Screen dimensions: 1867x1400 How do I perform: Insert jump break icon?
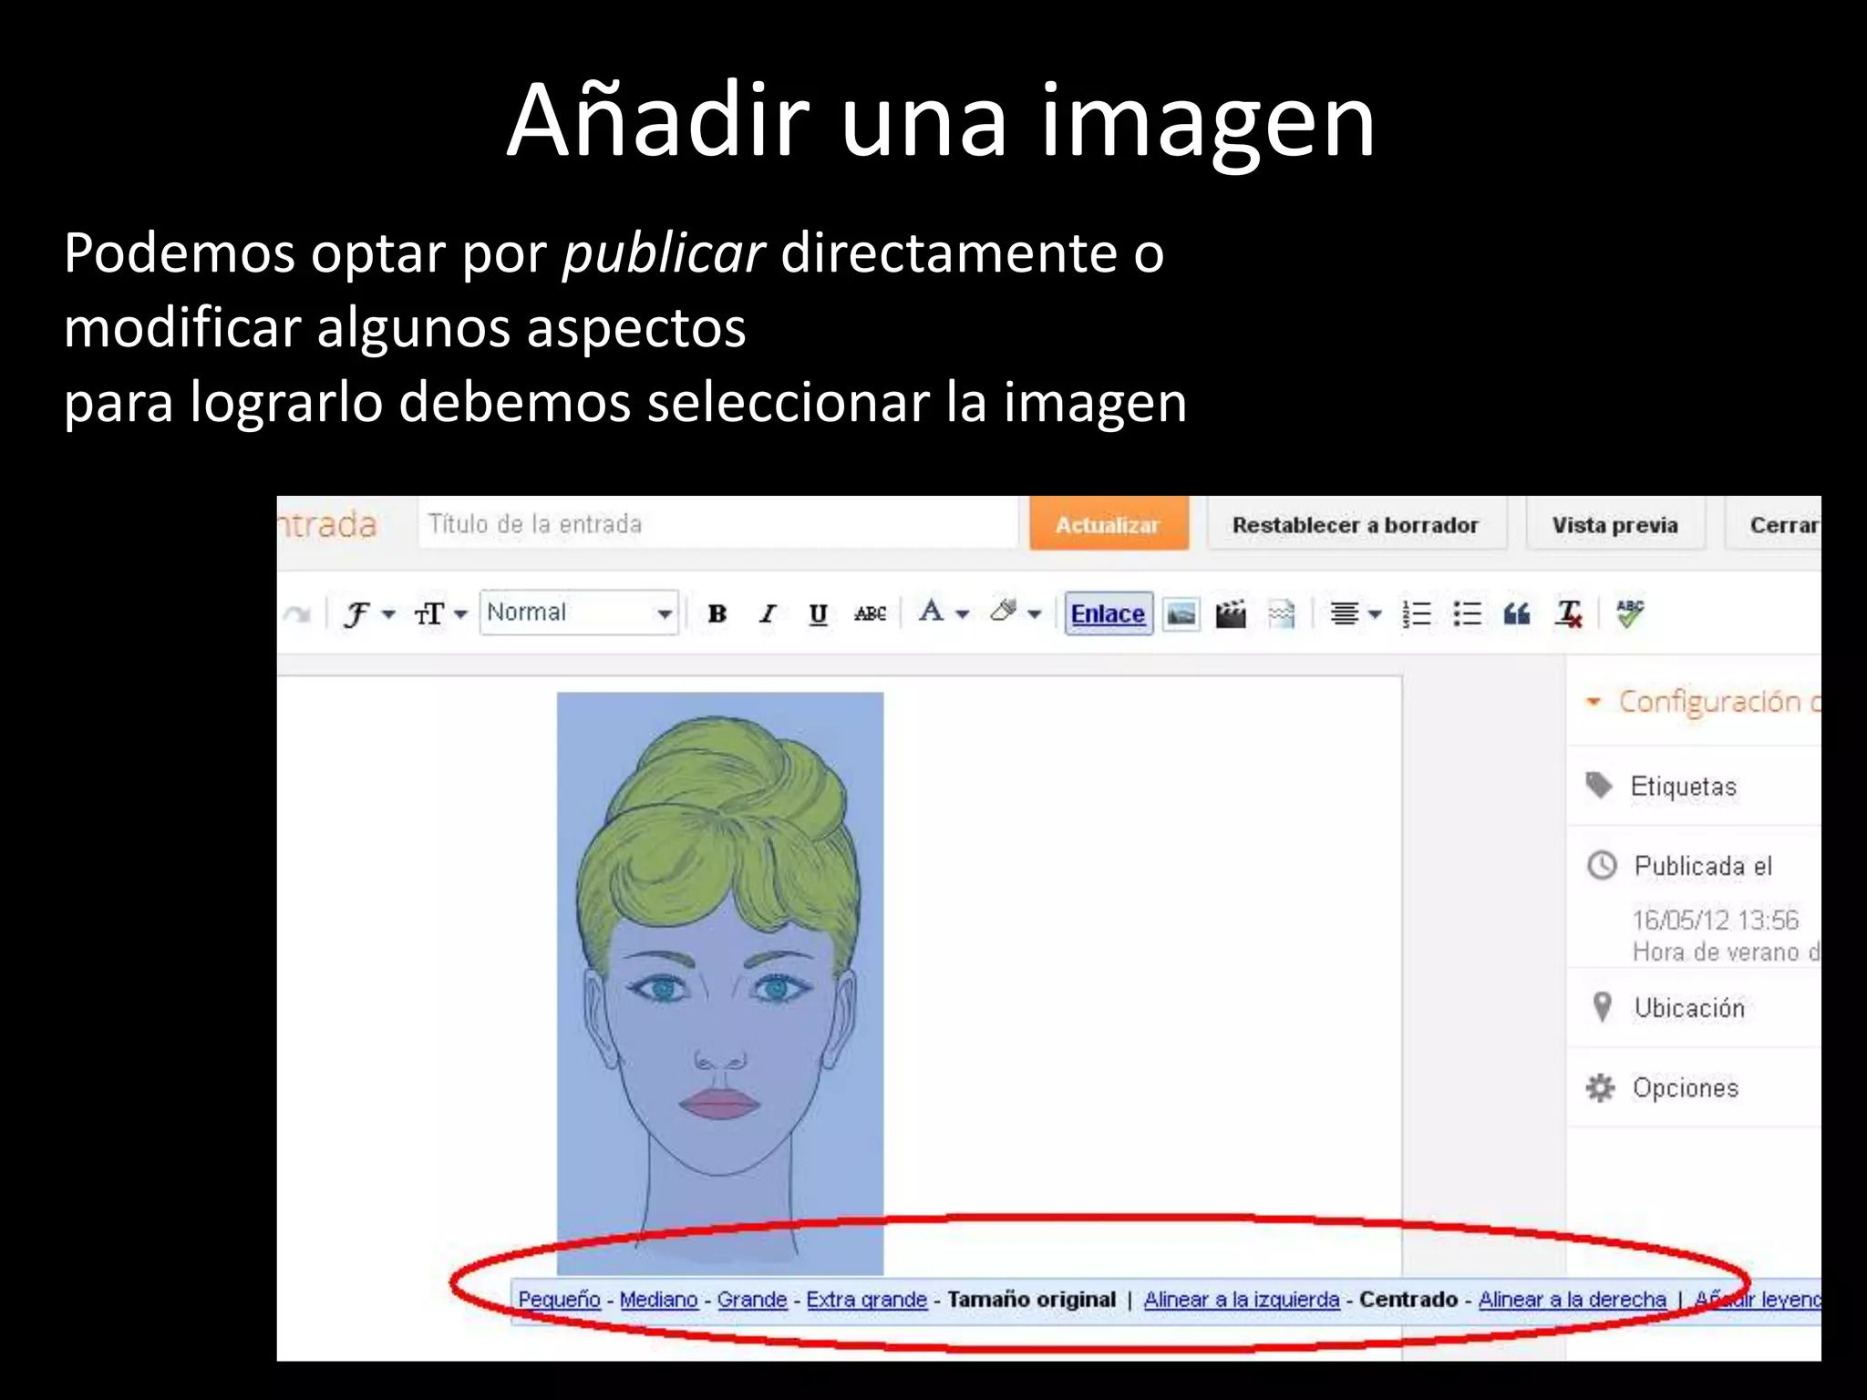(x=1282, y=614)
